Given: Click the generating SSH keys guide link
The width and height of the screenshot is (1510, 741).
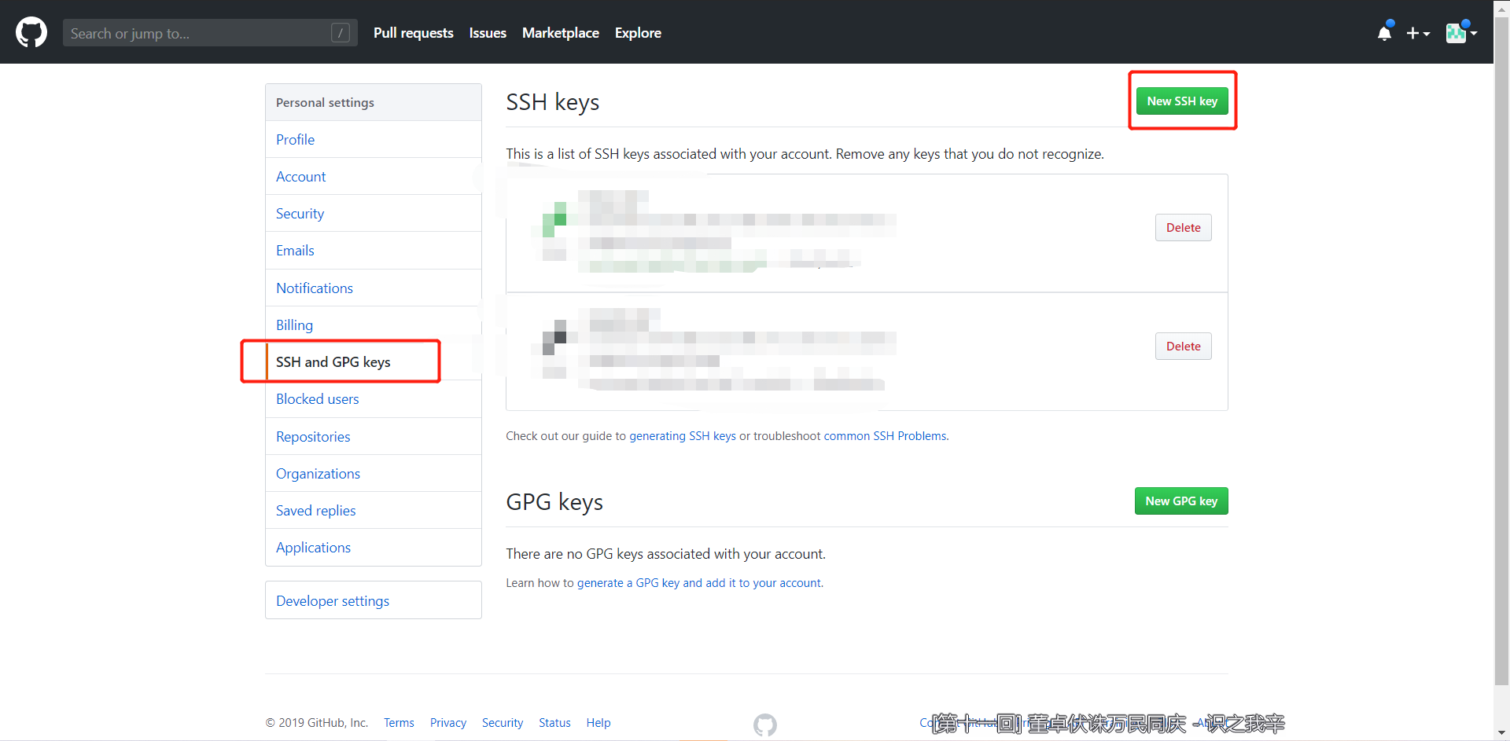Looking at the screenshot, I should point(683,435).
